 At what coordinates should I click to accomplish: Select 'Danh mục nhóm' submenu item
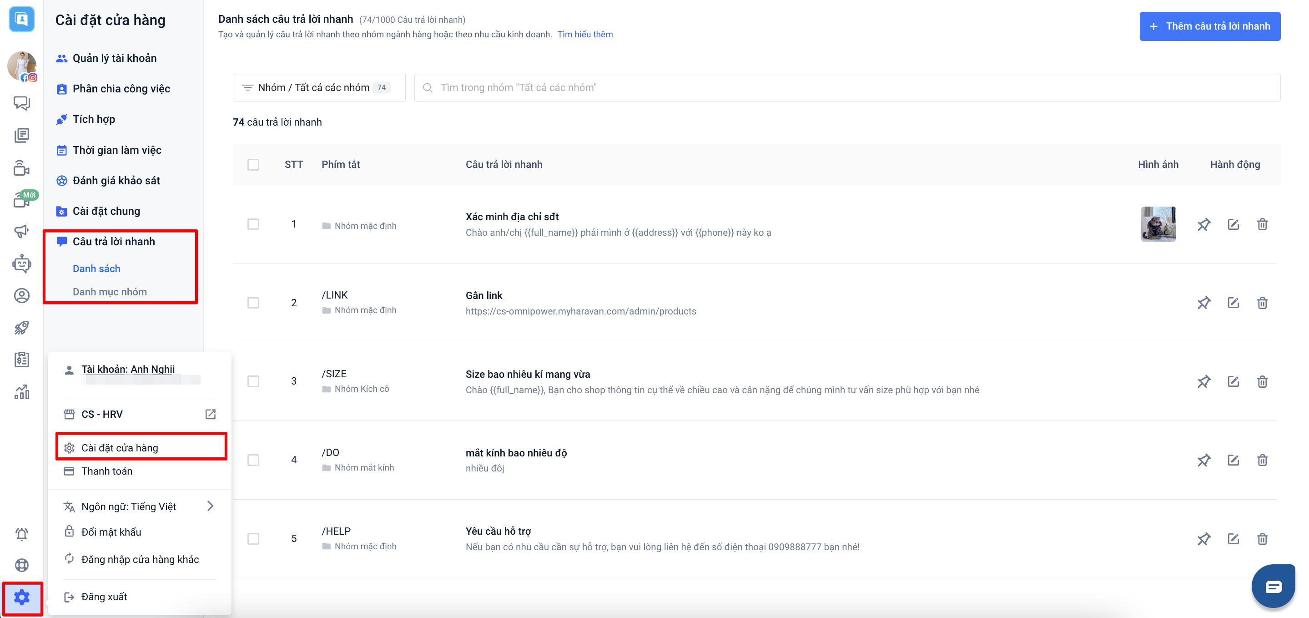109,292
